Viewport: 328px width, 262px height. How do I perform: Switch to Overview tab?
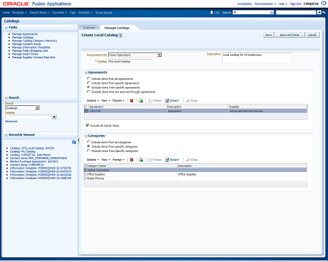pyautogui.click(x=89, y=28)
